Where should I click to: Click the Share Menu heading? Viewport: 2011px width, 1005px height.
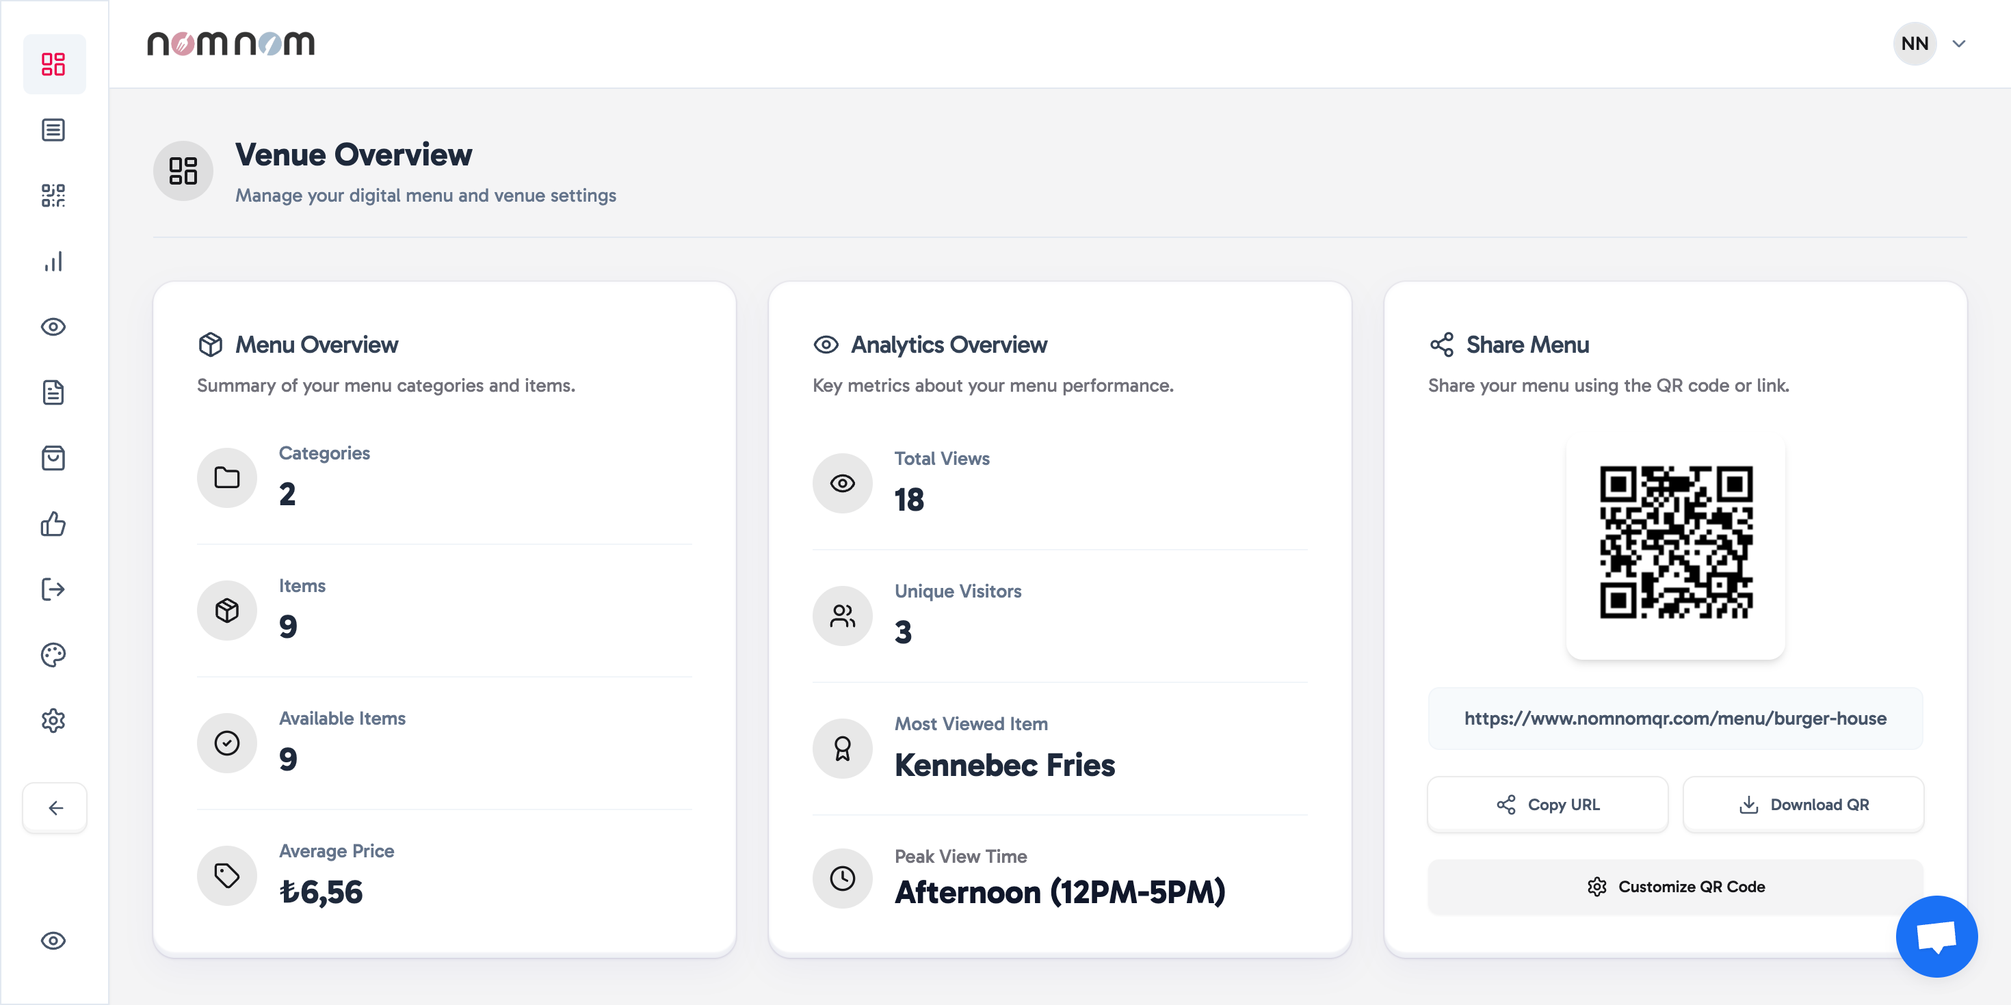click(1528, 344)
